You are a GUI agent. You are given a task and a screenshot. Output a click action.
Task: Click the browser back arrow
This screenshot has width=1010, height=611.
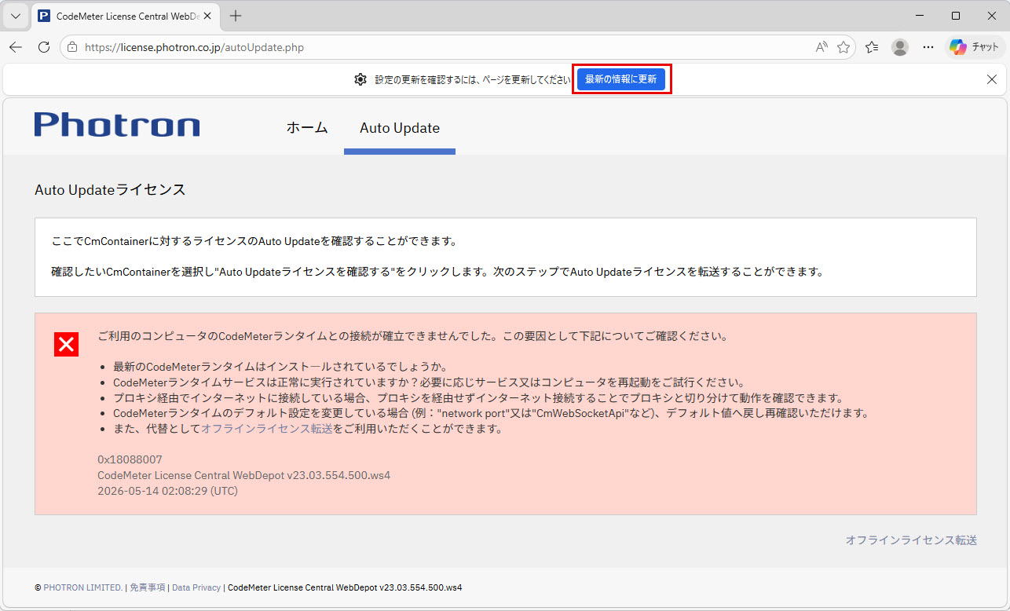[16, 47]
